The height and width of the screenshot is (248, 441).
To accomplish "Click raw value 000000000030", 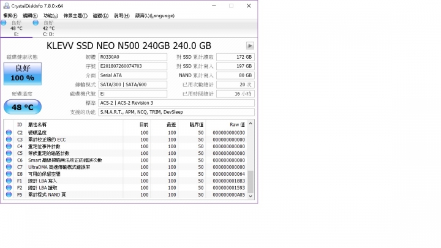I will (x=228, y=132).
